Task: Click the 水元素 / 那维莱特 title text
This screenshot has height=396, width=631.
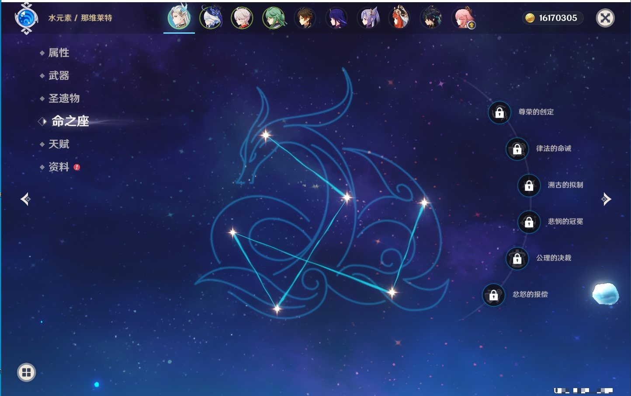Action: (80, 18)
